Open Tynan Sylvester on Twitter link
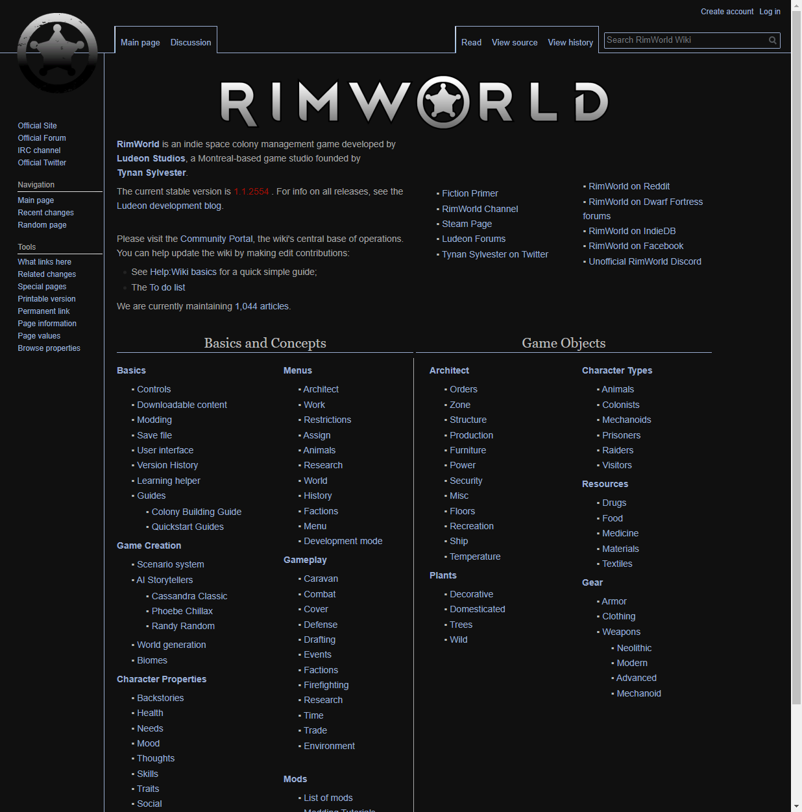802x812 pixels. point(495,254)
